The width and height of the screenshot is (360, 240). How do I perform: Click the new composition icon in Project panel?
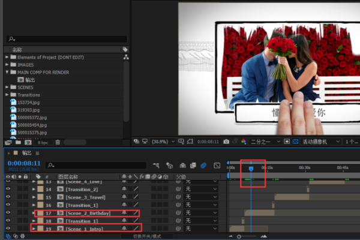coord(28,142)
